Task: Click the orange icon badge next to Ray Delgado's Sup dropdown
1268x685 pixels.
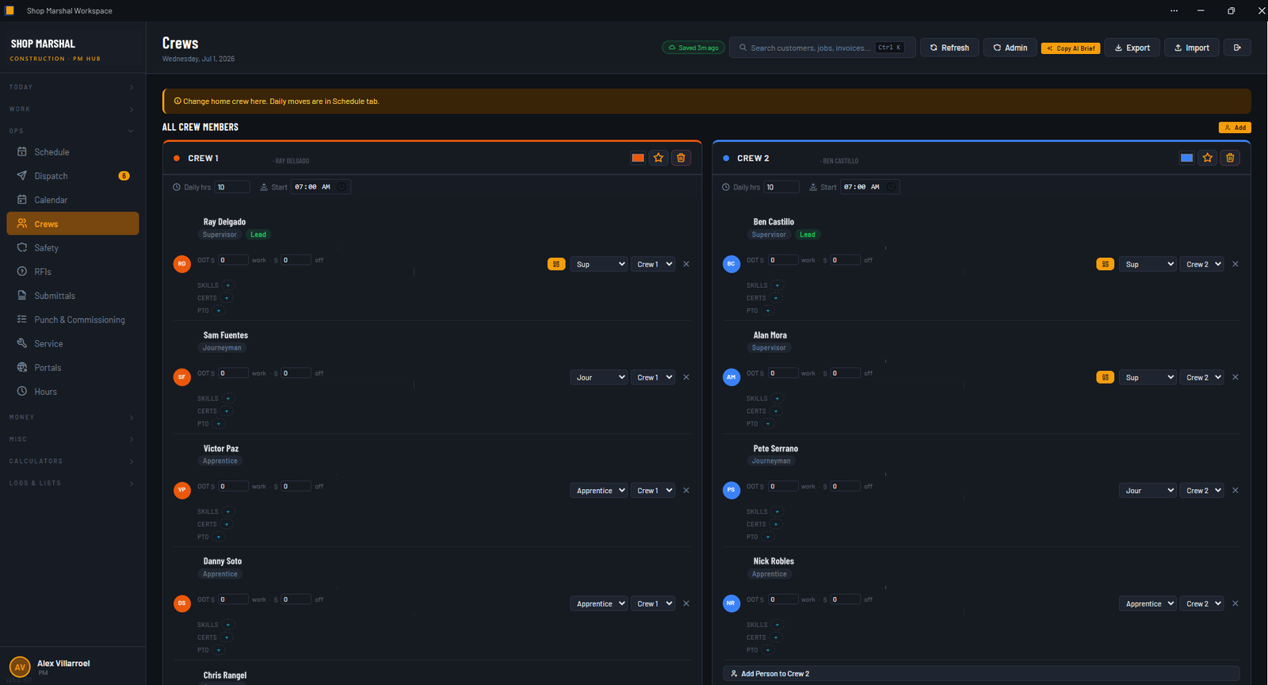Action: click(556, 264)
